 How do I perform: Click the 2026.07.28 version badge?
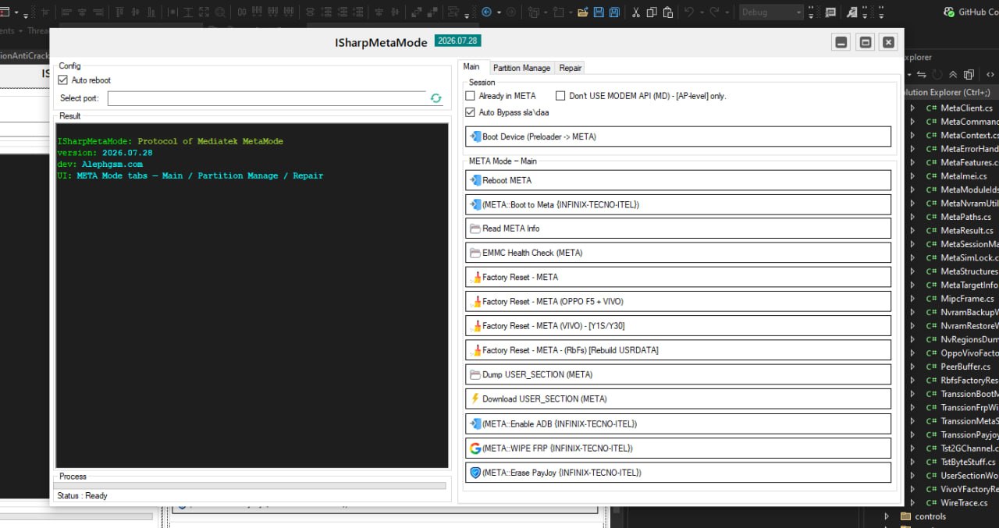point(458,41)
